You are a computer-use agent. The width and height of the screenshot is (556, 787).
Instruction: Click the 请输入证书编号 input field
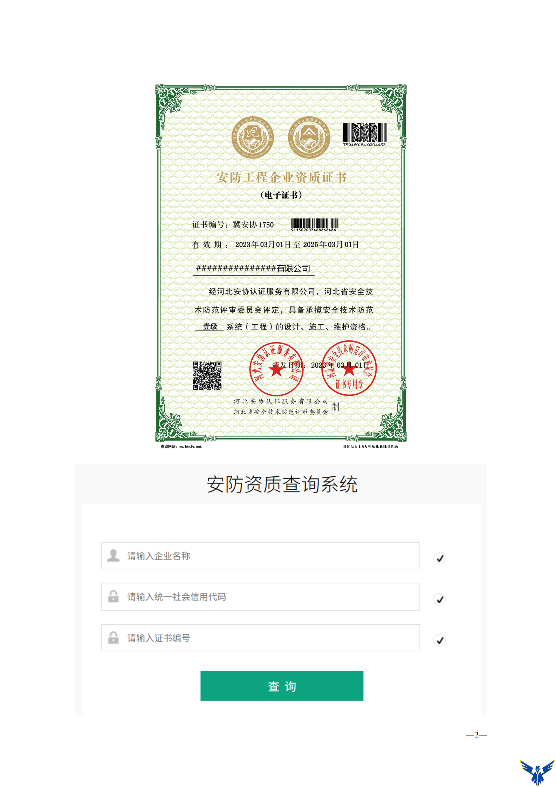(x=260, y=638)
